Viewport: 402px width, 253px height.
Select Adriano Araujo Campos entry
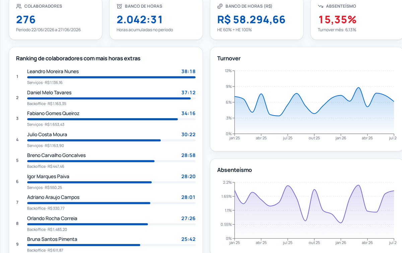point(106,203)
